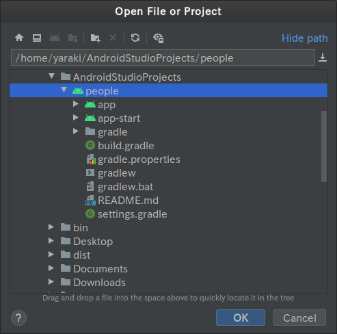Image resolution: width=337 pixels, height=334 pixels.
Task: Click the path input field
Action: 163,57
